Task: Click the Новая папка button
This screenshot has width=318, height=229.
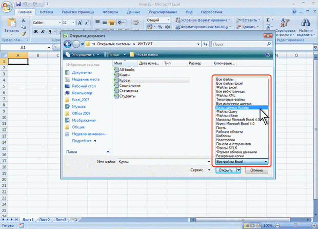Action: click(144, 54)
